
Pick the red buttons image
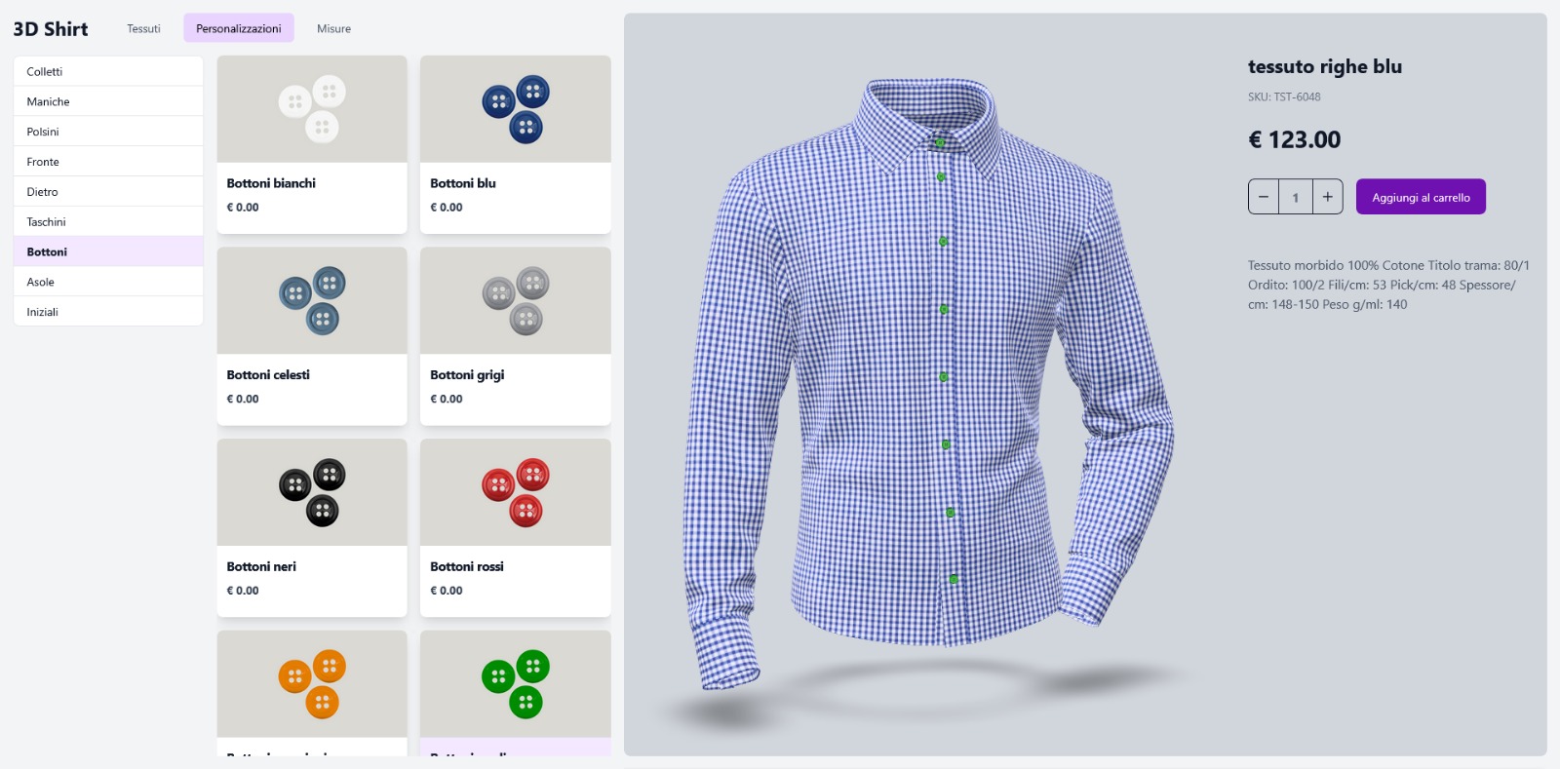click(516, 492)
